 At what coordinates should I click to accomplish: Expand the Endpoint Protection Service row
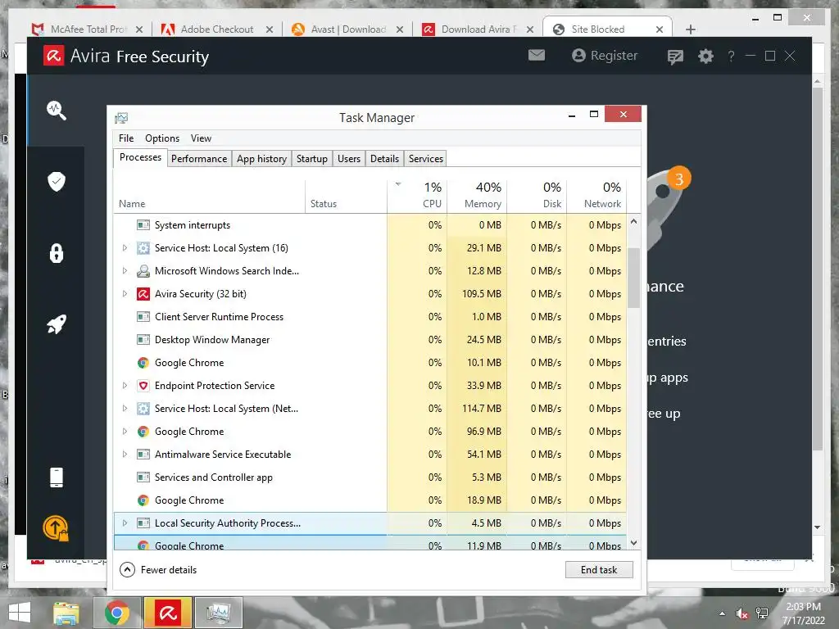tap(125, 386)
